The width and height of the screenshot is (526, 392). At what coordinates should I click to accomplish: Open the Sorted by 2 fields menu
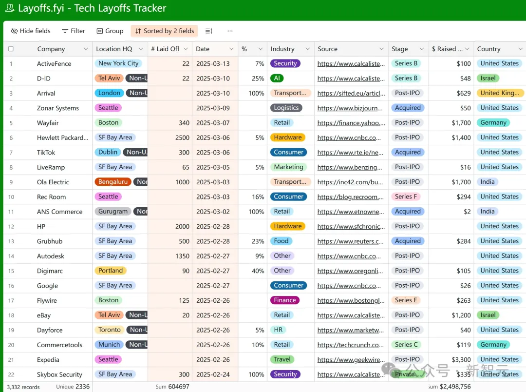165,31
